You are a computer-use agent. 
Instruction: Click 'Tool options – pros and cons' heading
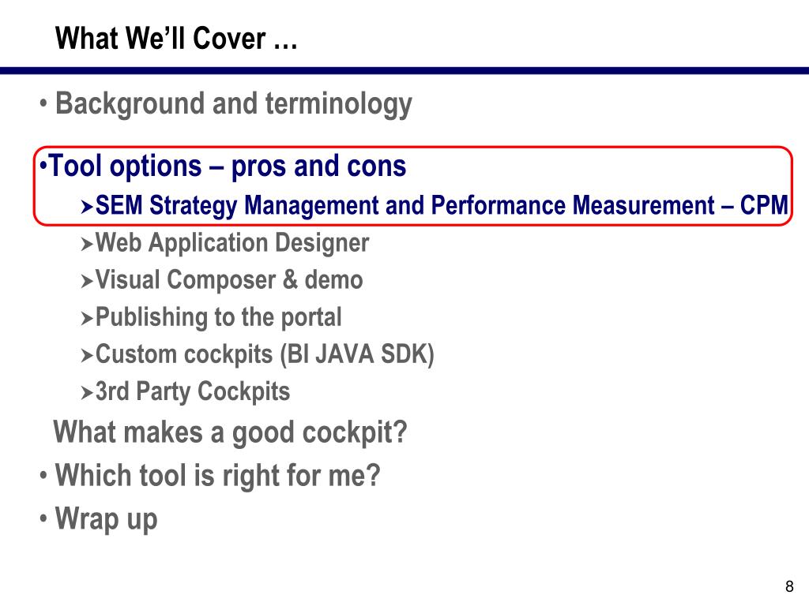(x=228, y=166)
